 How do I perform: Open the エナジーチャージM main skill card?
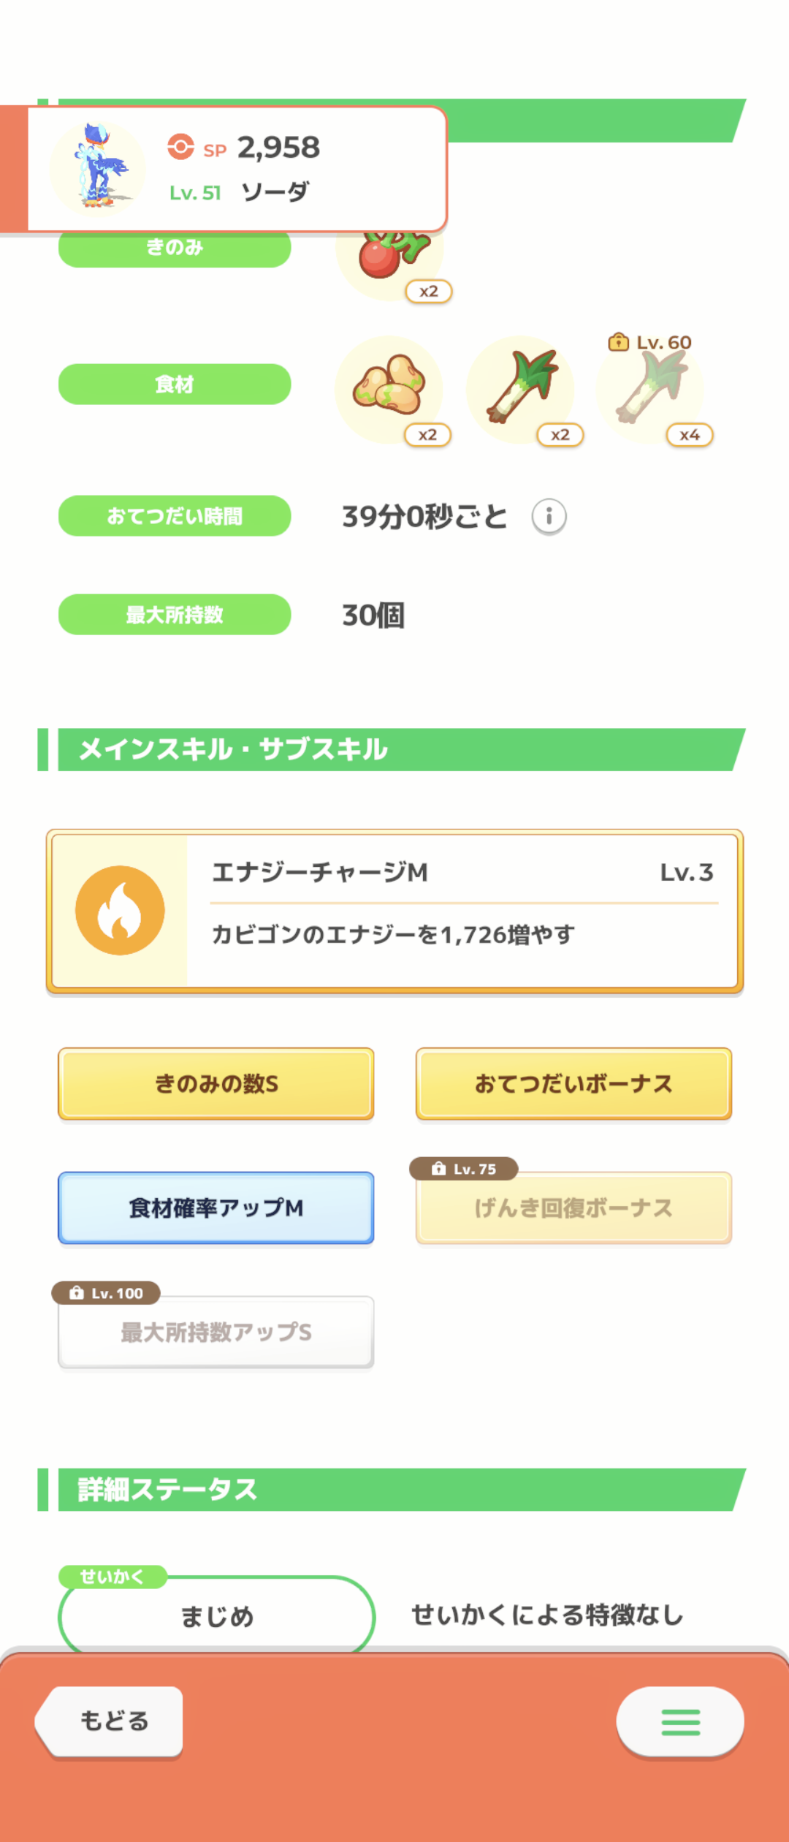coord(394,911)
